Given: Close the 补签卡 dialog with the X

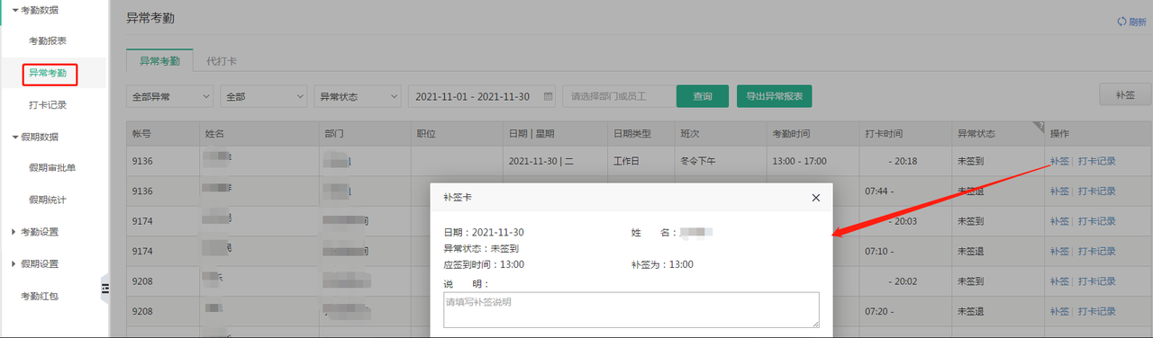Looking at the screenshot, I should tap(816, 197).
